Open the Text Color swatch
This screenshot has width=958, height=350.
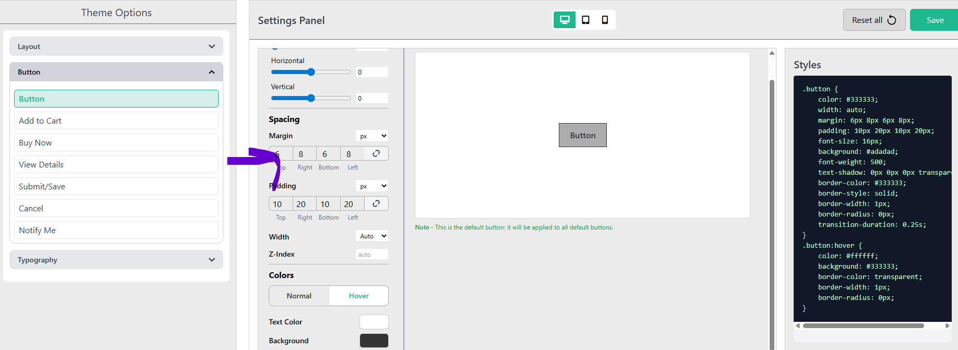pos(374,322)
